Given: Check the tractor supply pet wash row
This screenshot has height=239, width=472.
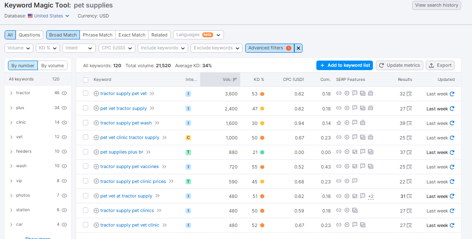Looking at the screenshot, I should tap(85, 122).
